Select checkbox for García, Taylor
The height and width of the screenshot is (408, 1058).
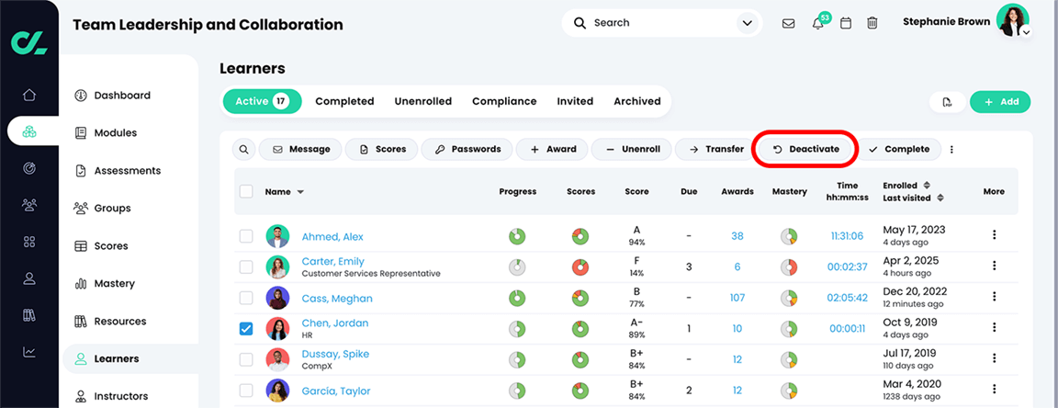246,391
